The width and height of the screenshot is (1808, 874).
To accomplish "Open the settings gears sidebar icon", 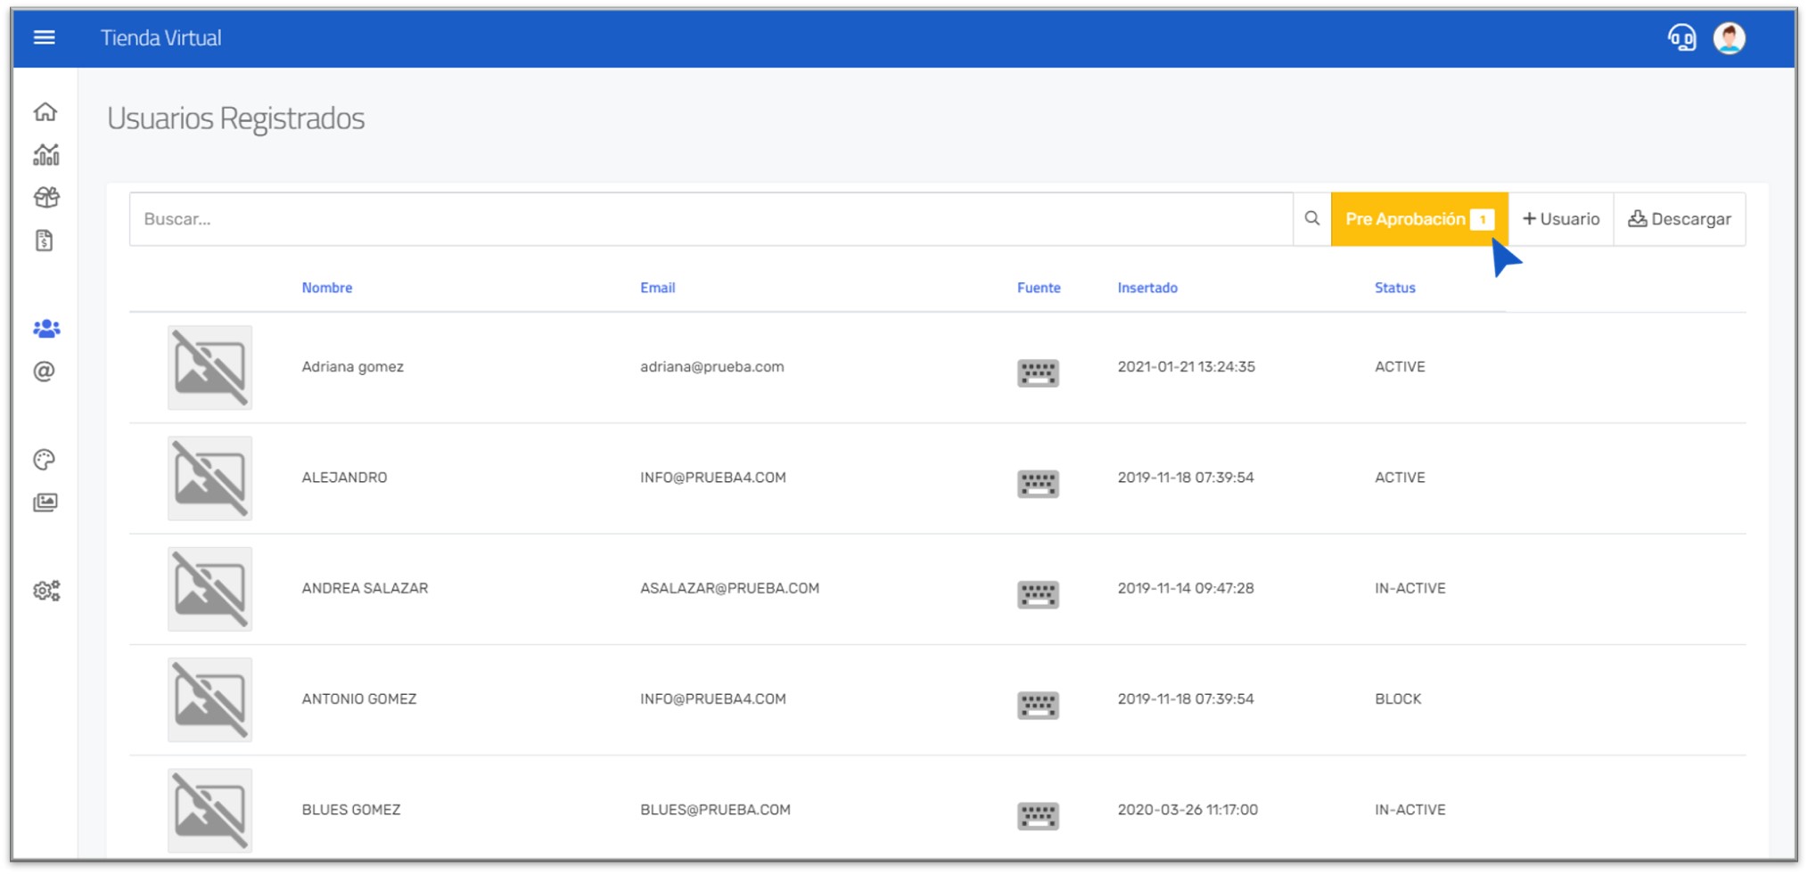I will tap(46, 591).
